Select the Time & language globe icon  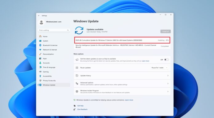tap(40, 67)
